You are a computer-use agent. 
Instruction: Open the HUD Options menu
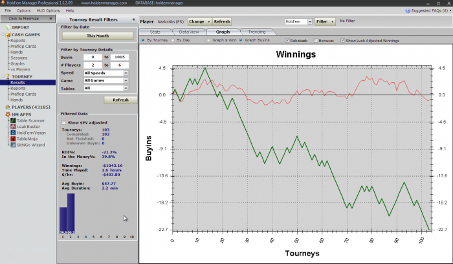pos(48,11)
